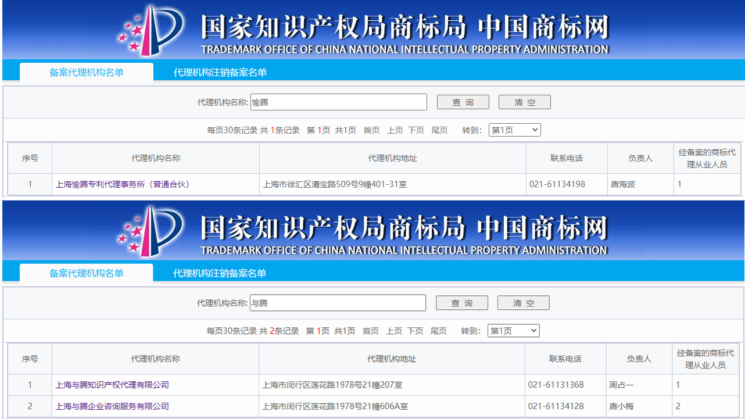Click 下页 in the top page pagination
Image resolution: width=745 pixels, height=419 pixels.
point(416,130)
